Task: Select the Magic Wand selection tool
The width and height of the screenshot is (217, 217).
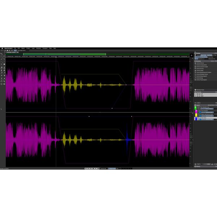Action: (4, 59)
